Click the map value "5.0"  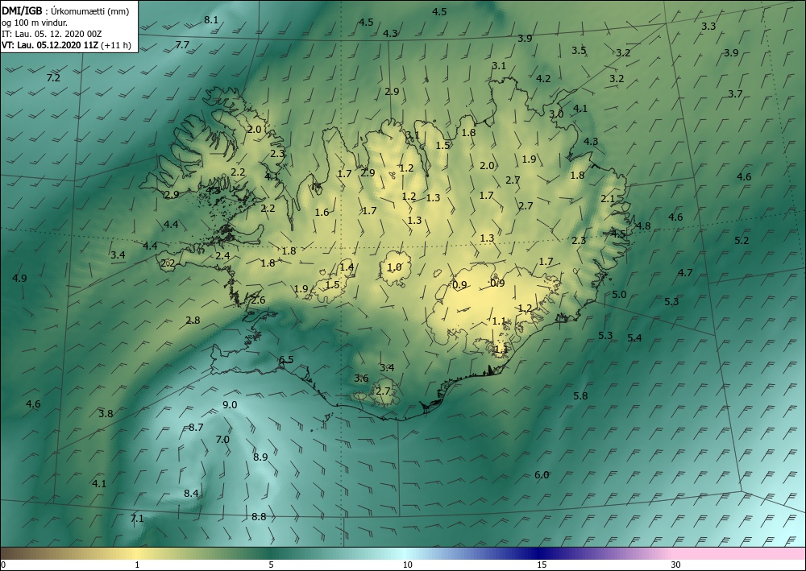coord(619,295)
